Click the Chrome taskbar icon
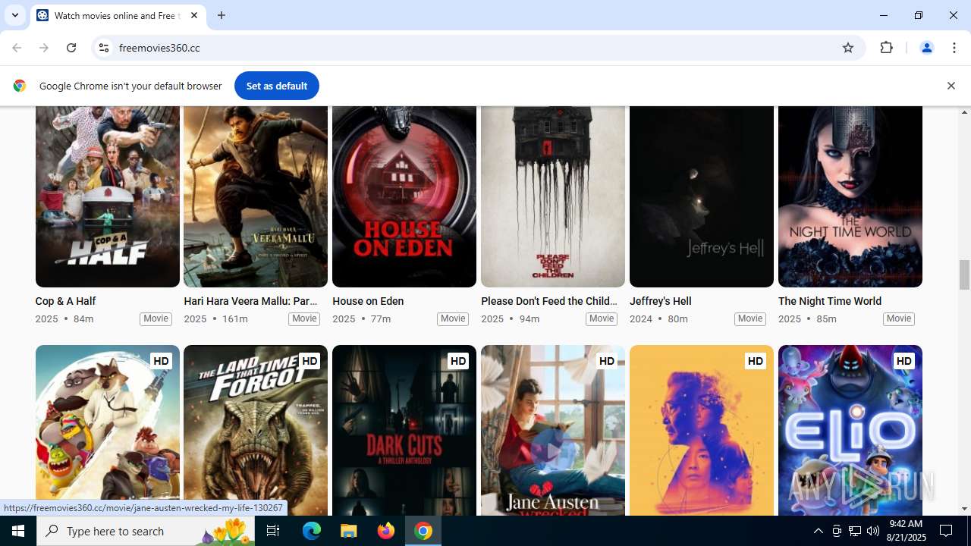 coord(423,531)
